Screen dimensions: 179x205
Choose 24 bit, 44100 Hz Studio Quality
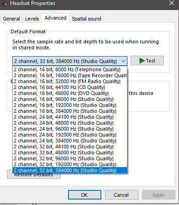(70, 117)
